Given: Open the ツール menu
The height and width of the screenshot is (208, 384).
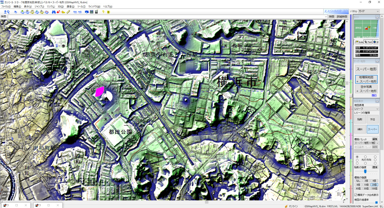Looking at the screenshot, I should point(81,7).
